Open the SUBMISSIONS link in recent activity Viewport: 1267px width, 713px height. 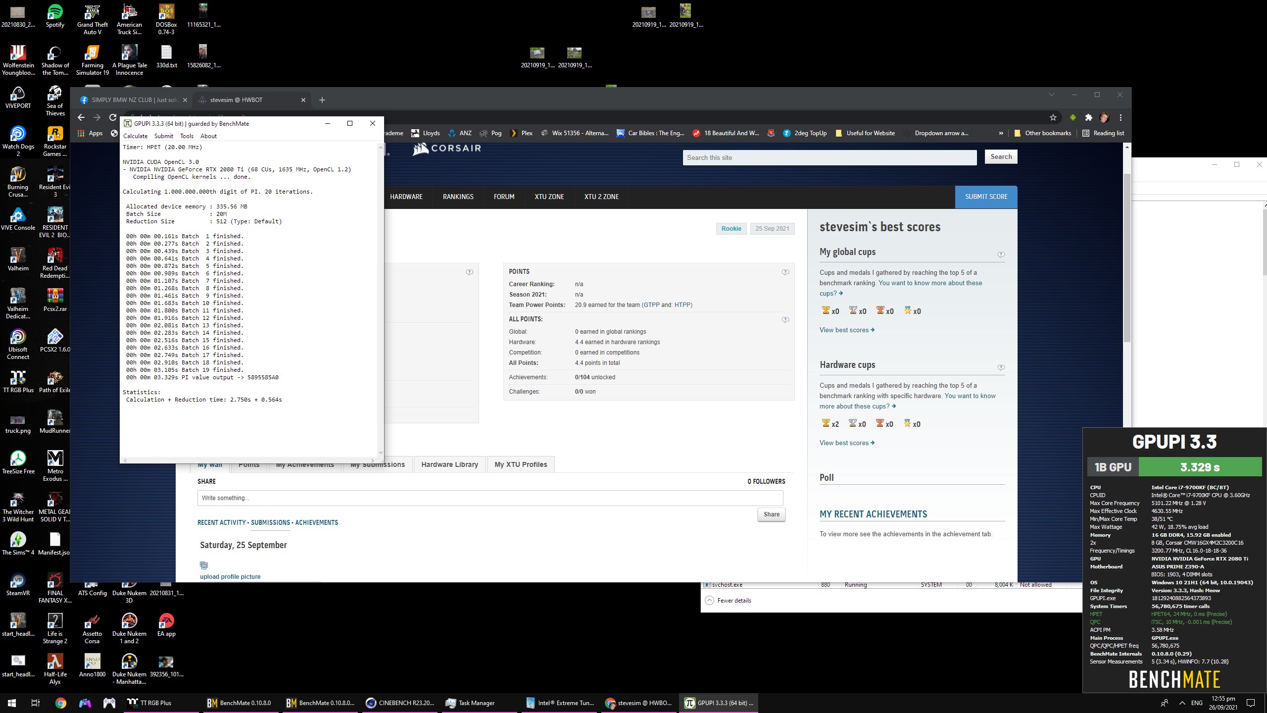[x=270, y=522]
